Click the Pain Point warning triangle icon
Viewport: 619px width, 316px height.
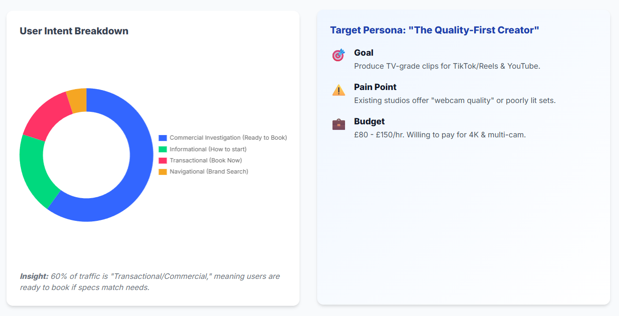coord(339,90)
